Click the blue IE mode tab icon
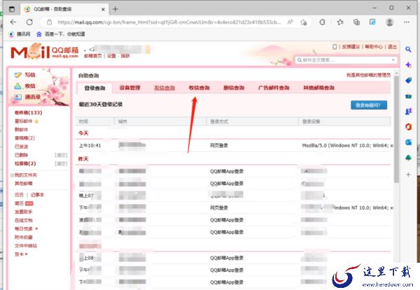This screenshot has width=420, height=290. (x=372, y=22)
